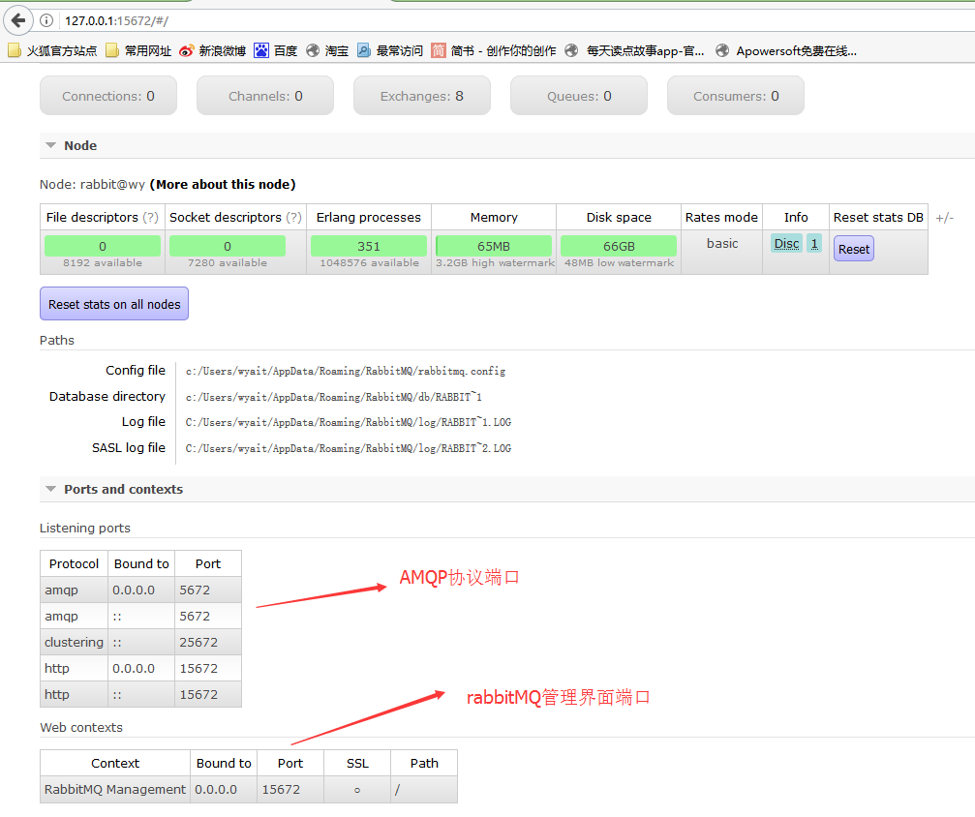Image resolution: width=975 pixels, height=817 pixels.
Task: Click Web contexts port 15672 cell
Action: coord(289,790)
